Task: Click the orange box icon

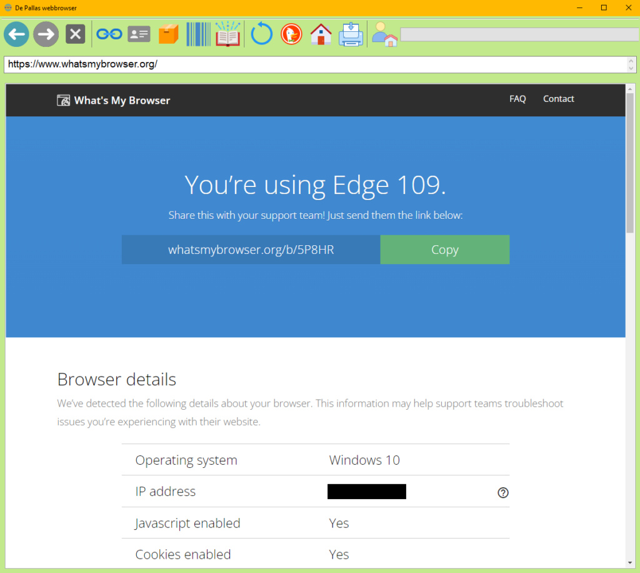Action: [169, 34]
